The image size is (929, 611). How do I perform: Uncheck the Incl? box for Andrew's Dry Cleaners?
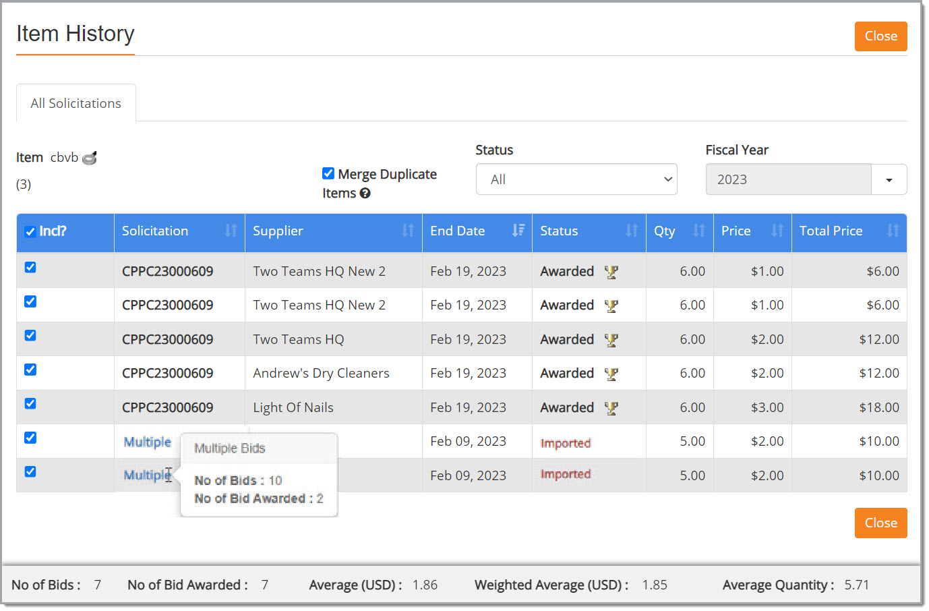(30, 370)
